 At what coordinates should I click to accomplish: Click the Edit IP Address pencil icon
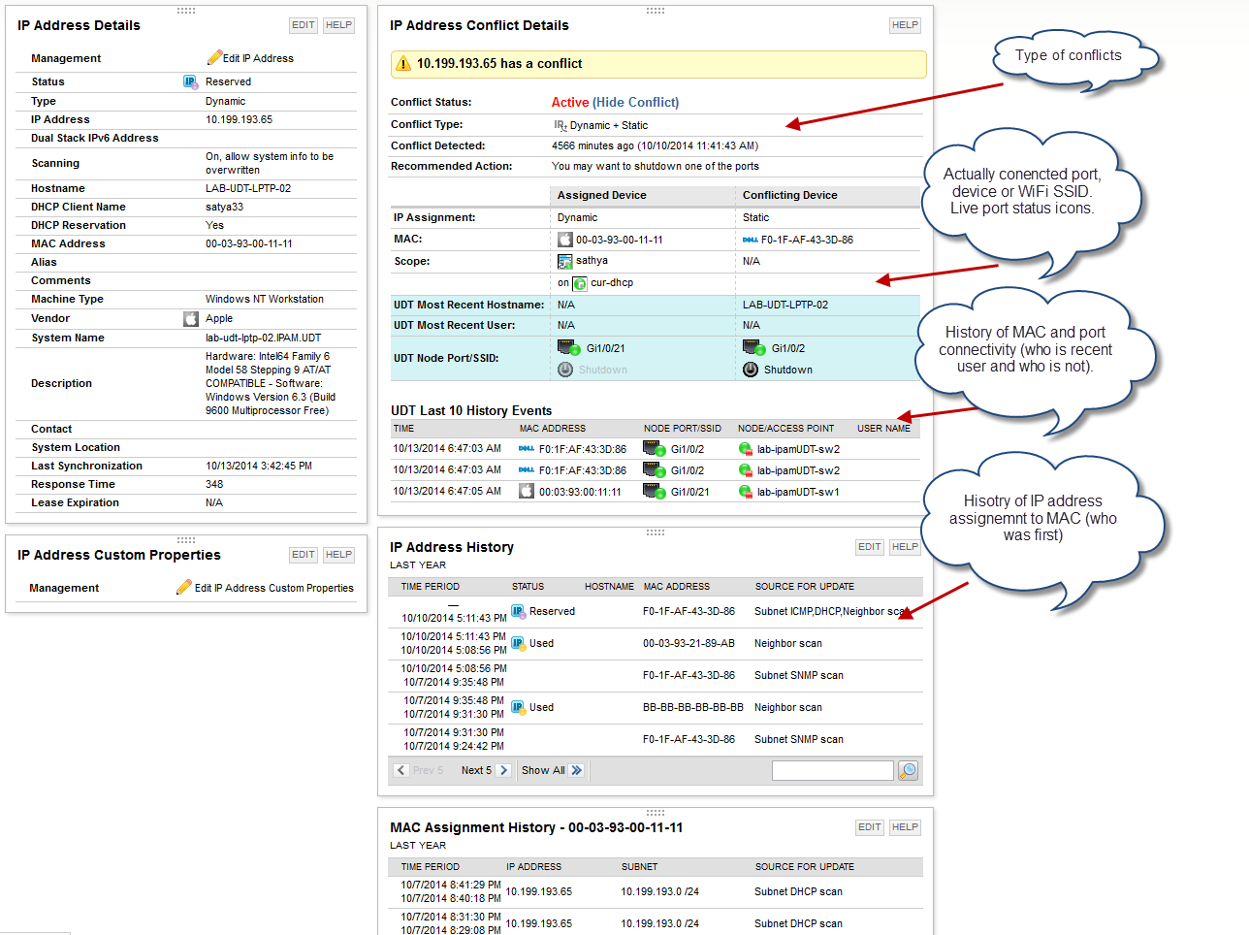(214, 57)
